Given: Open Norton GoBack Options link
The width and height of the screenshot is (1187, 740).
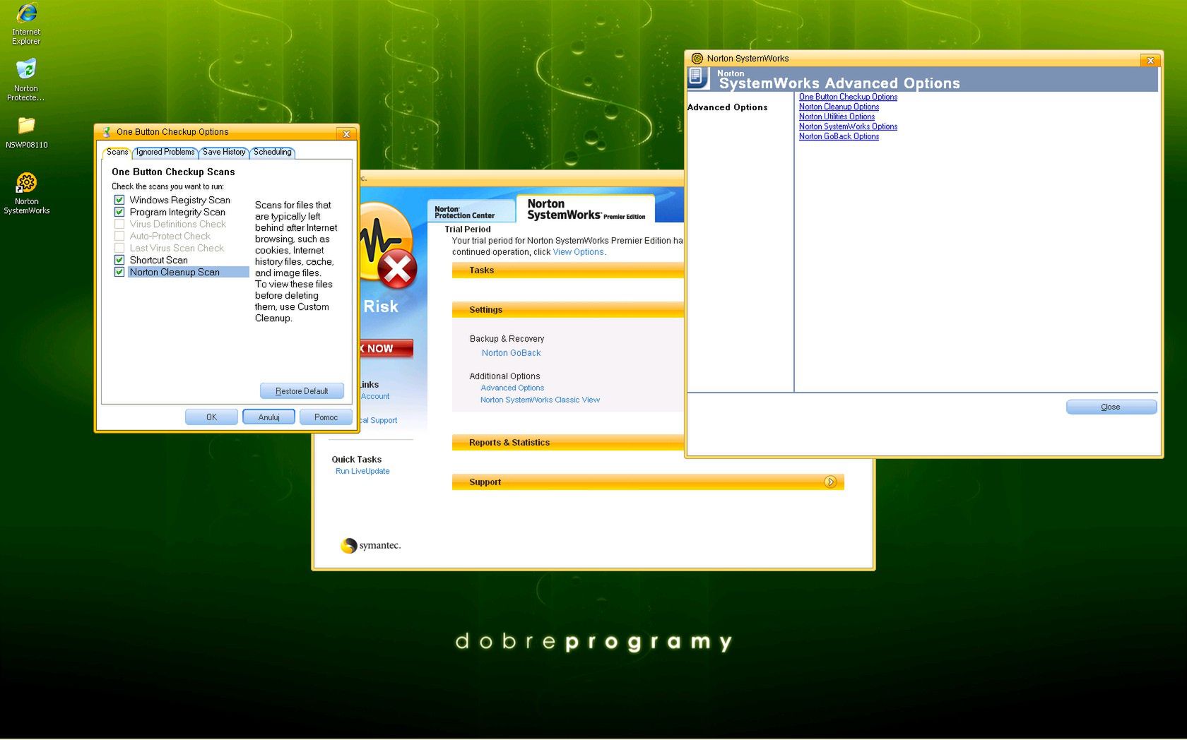Looking at the screenshot, I should [x=839, y=136].
